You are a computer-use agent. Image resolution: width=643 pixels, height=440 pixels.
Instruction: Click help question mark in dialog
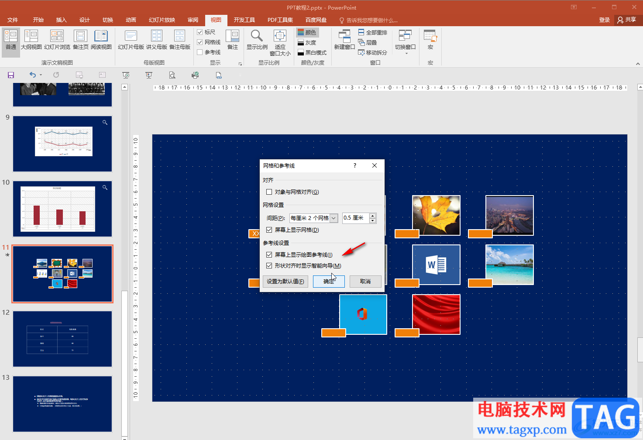355,165
